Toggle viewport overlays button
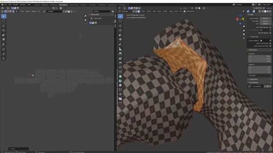This screenshot has width=273, height=153. (254, 11)
